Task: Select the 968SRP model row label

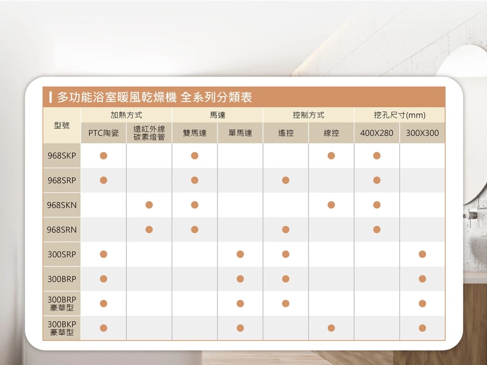Action: (62, 181)
